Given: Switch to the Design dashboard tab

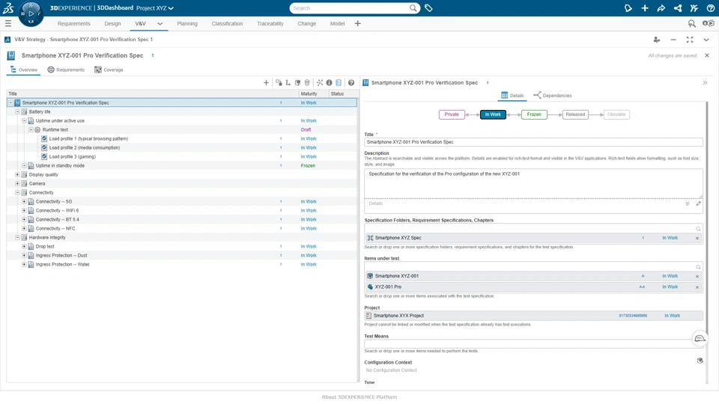Looking at the screenshot, I should point(112,23).
